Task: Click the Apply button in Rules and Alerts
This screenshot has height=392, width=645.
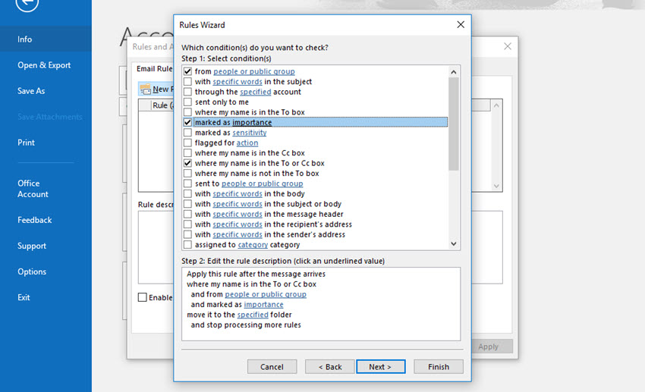Action: pos(489,347)
